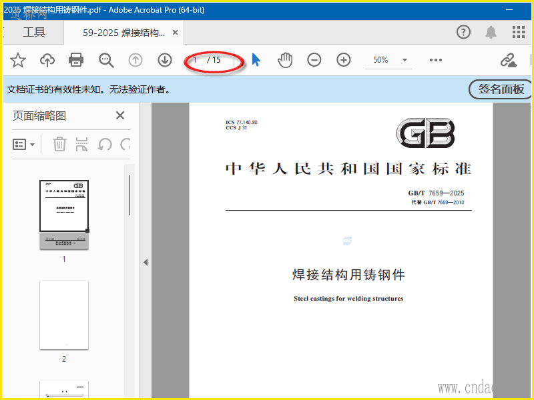
Task: Close the 59-2025 document tab
Action: pyautogui.click(x=175, y=32)
